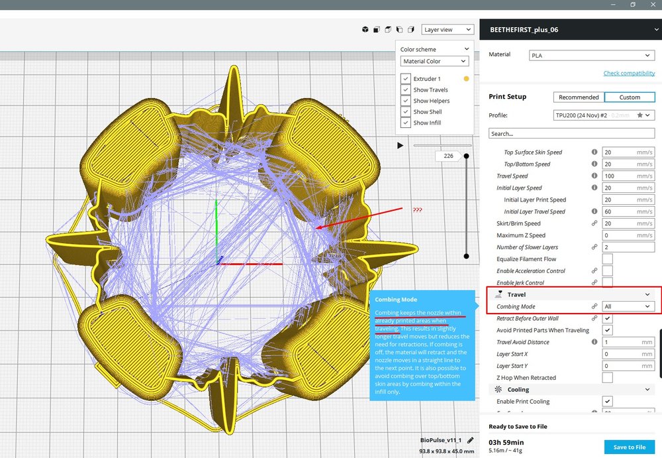Click the info icon for Initial Layer Travel Speed

point(594,211)
